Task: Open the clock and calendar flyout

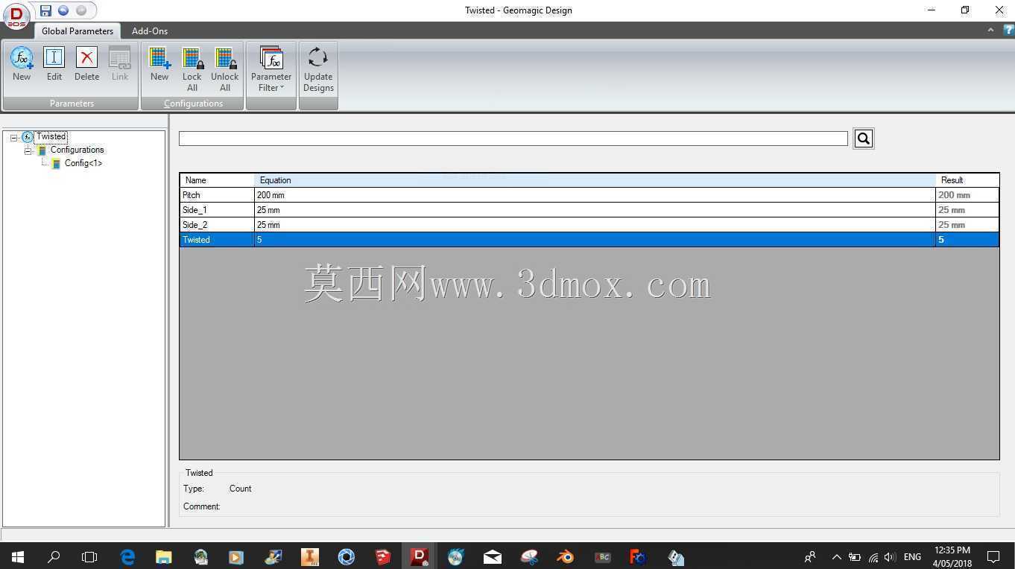Action: pyautogui.click(x=952, y=556)
